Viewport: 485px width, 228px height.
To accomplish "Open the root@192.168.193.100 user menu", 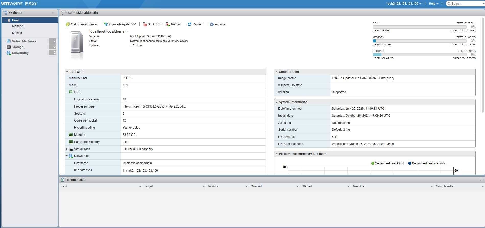I will point(404,4).
